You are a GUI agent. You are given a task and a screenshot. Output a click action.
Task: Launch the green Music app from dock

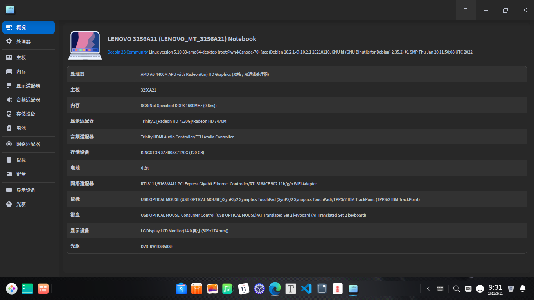tap(228, 289)
